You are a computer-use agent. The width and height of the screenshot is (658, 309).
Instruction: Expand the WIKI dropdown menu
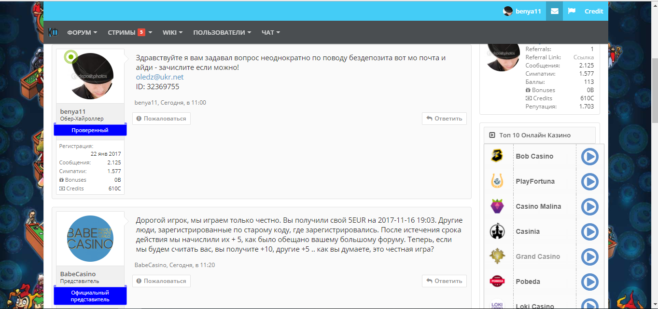172,33
